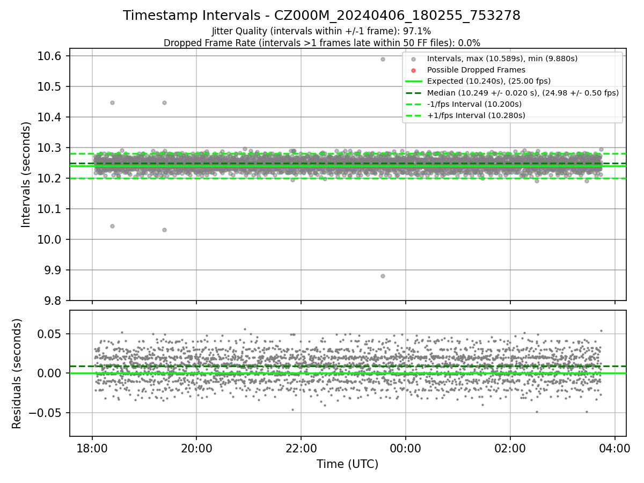Click the low outlier point near 10.04 seconds
The image size is (644, 483).
click(x=112, y=226)
